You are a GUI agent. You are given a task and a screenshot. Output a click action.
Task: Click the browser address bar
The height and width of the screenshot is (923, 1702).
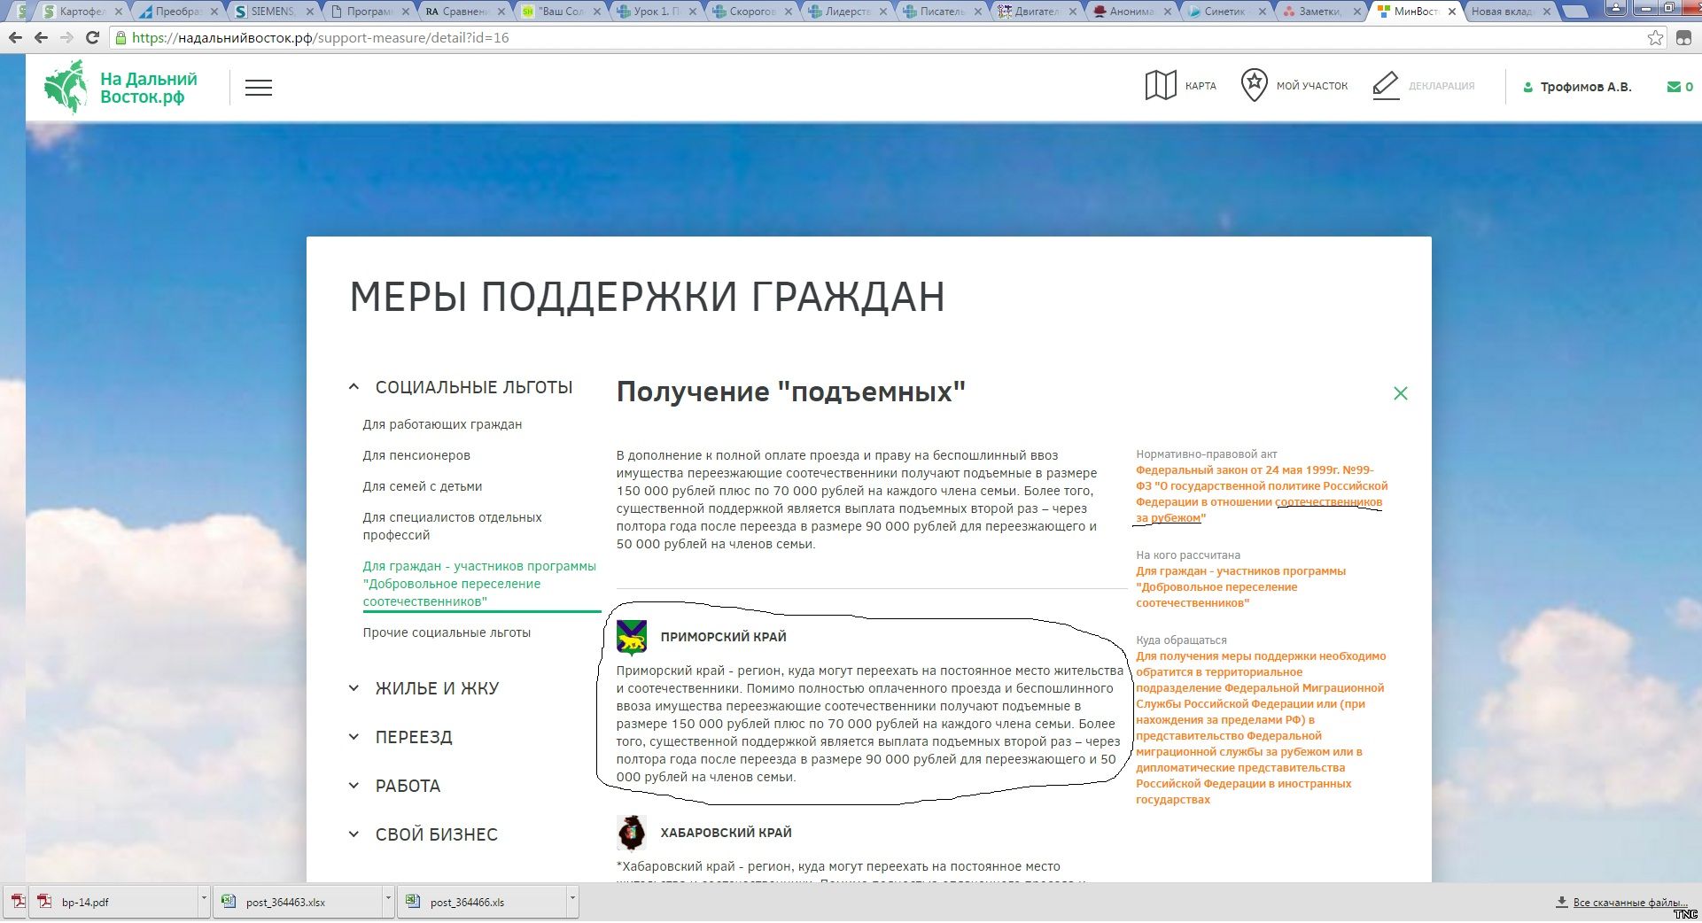(x=886, y=38)
